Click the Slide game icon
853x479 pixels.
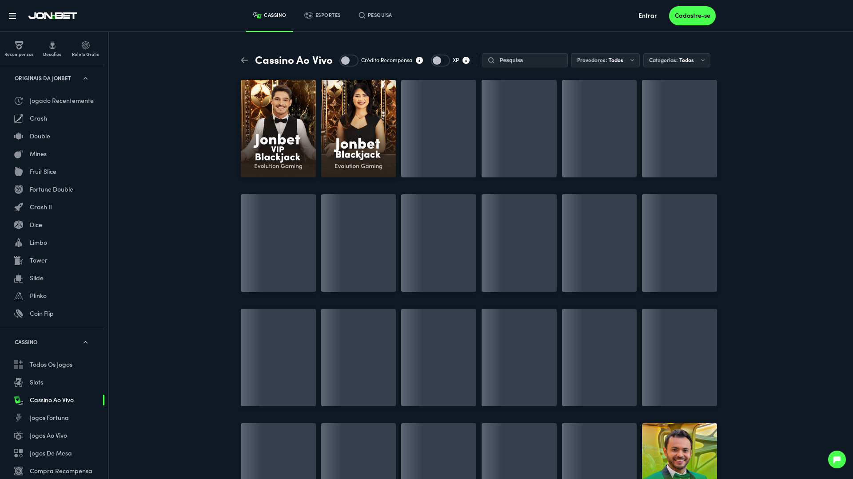click(x=19, y=278)
